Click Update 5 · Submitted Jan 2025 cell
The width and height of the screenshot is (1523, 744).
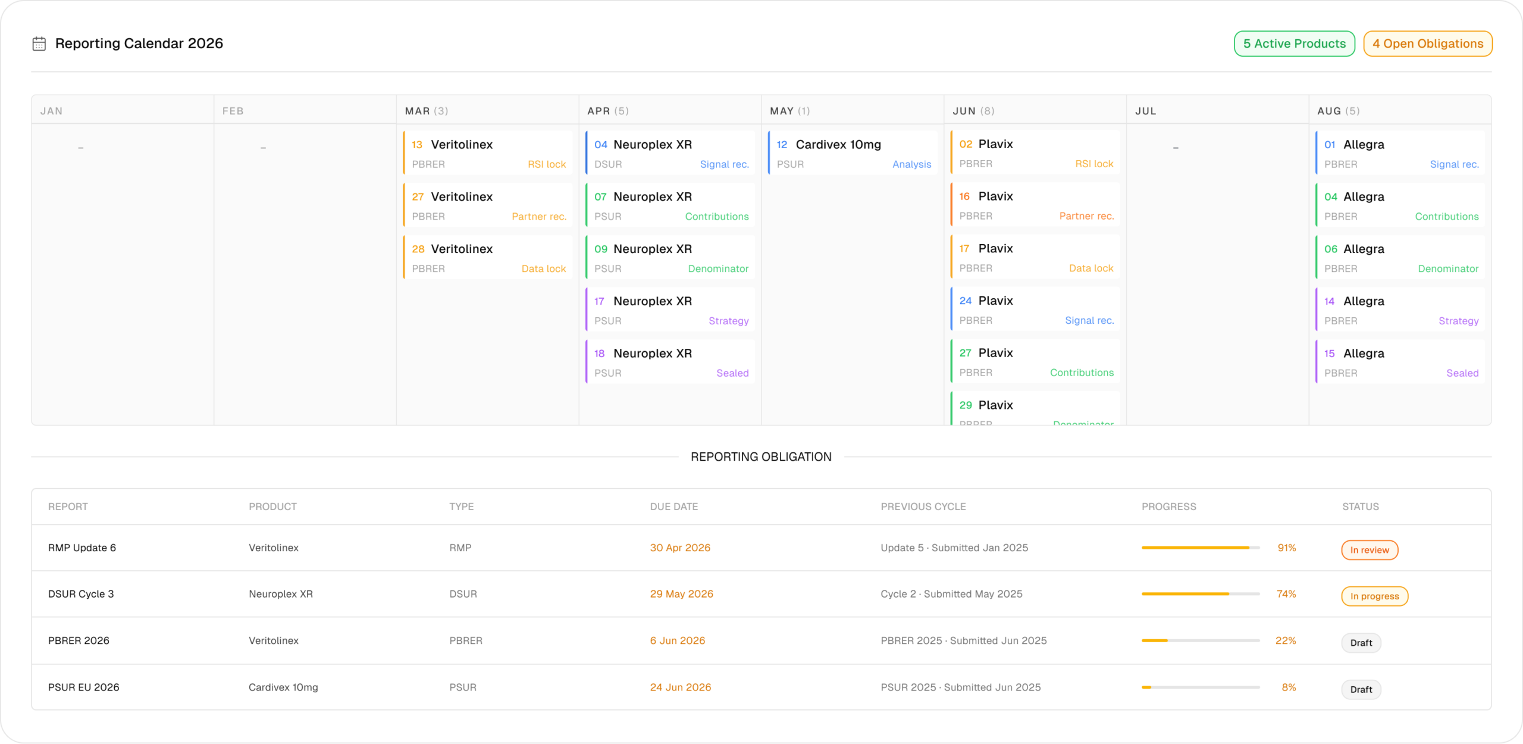coord(954,548)
